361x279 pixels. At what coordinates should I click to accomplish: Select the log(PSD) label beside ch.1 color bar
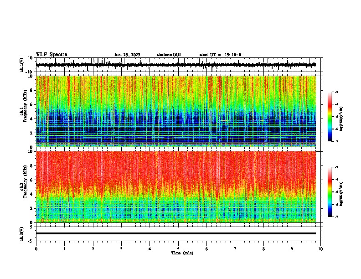(341, 119)
